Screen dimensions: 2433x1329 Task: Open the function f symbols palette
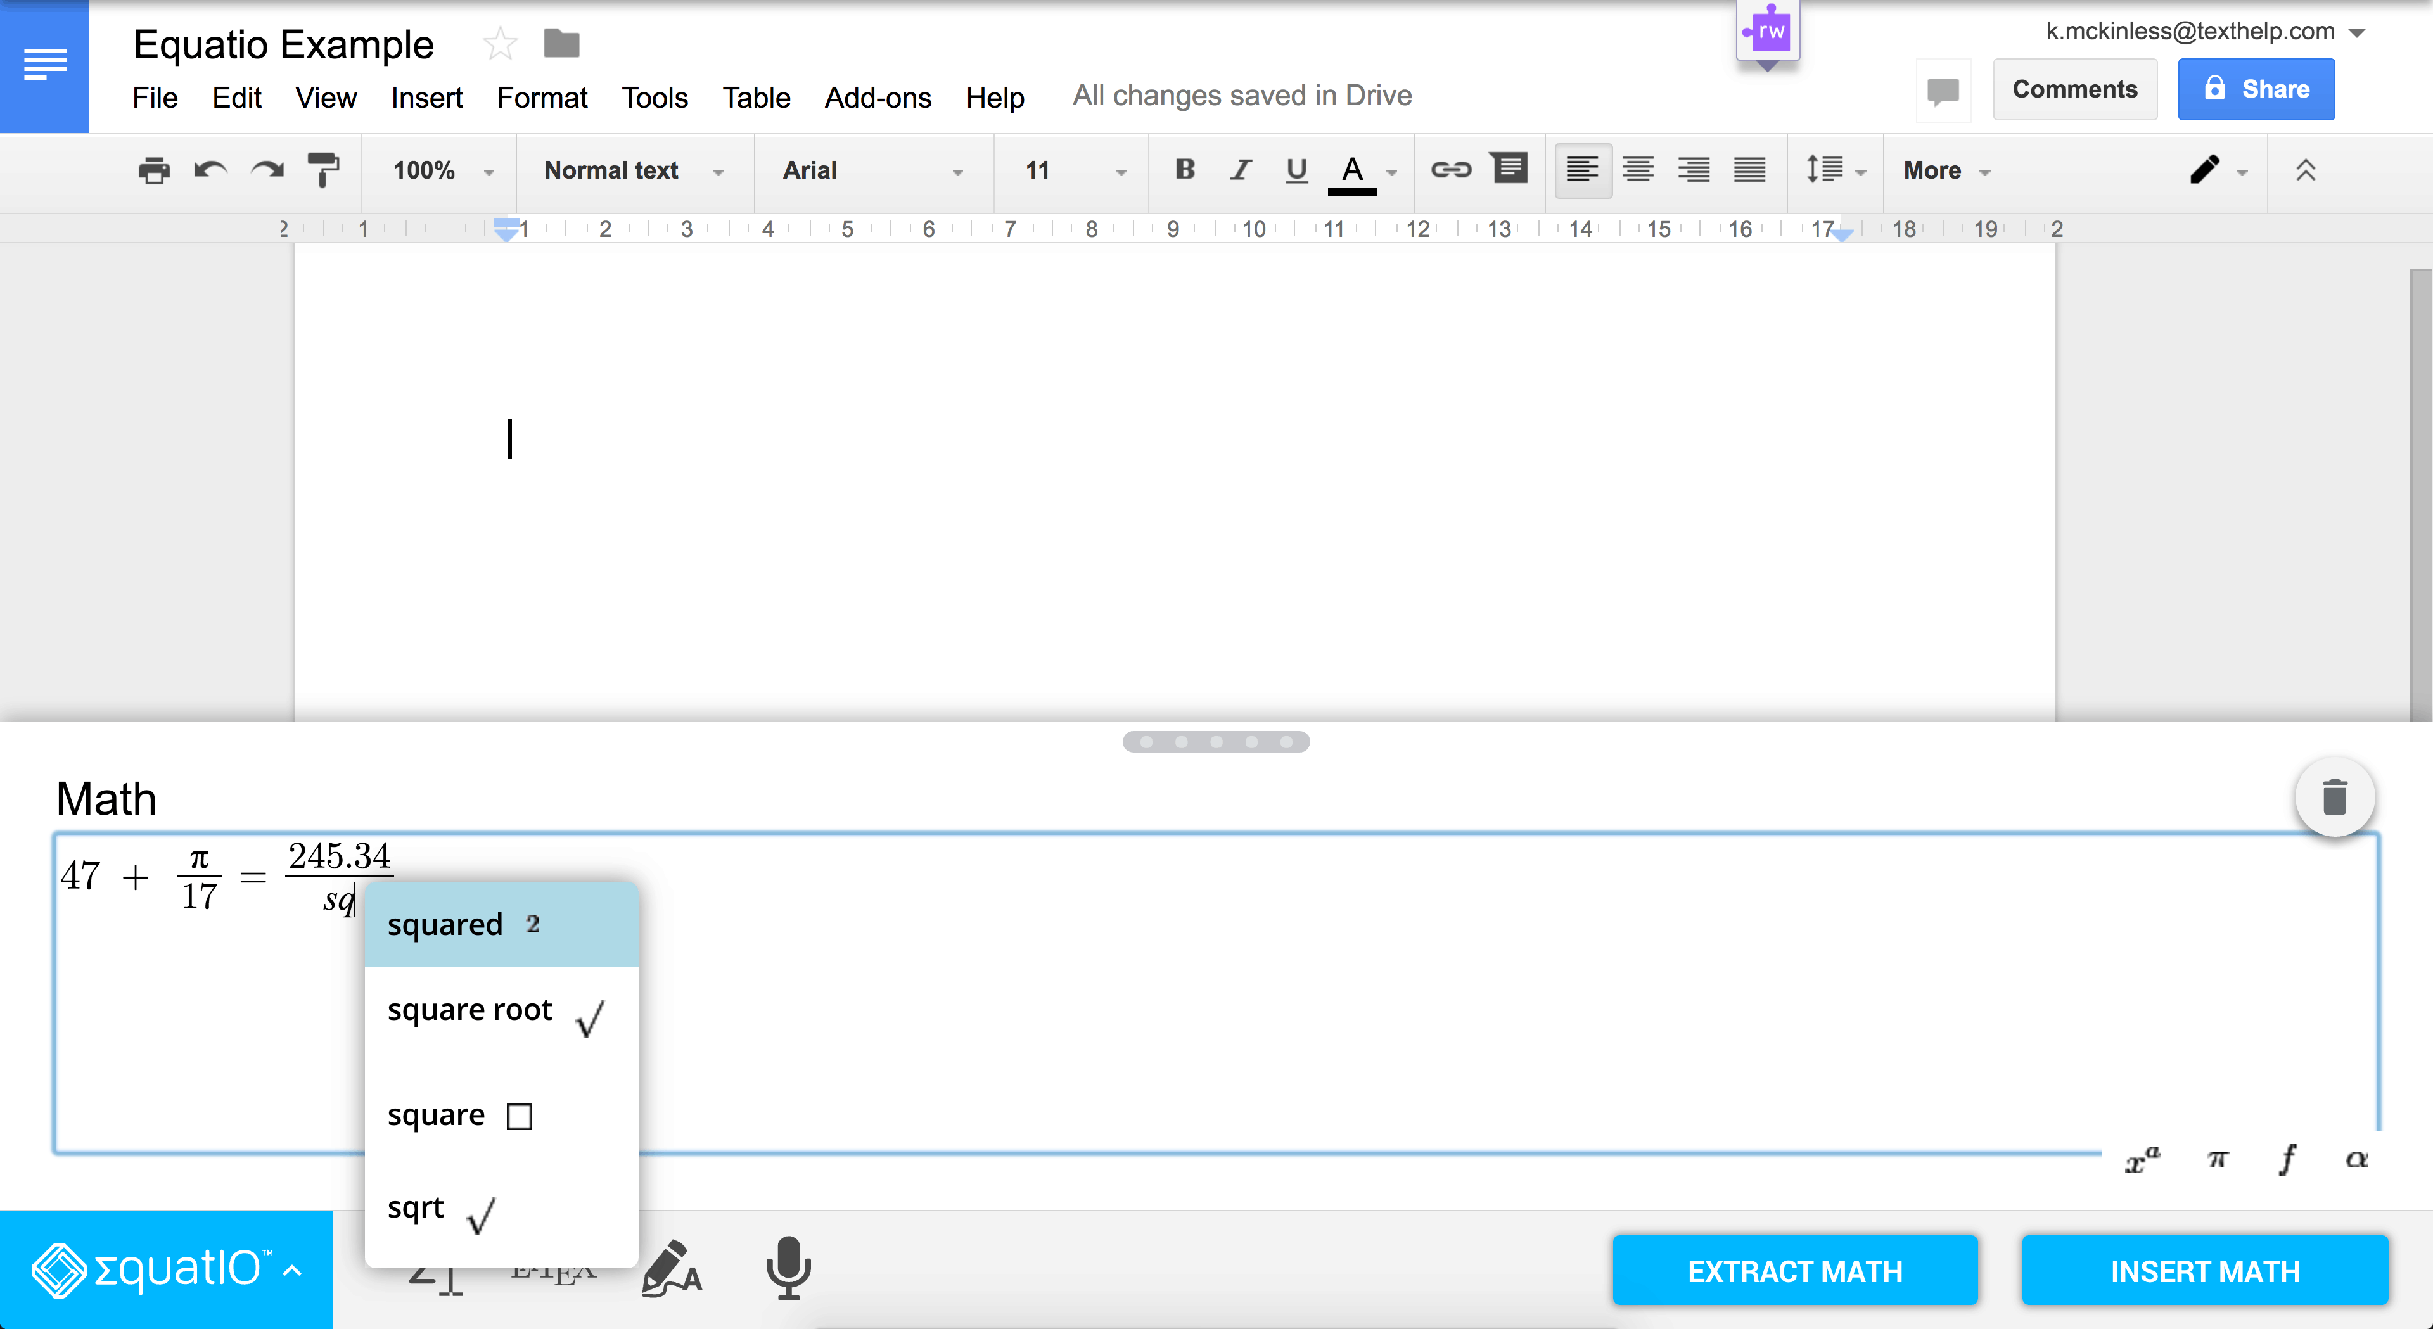(x=2287, y=1159)
